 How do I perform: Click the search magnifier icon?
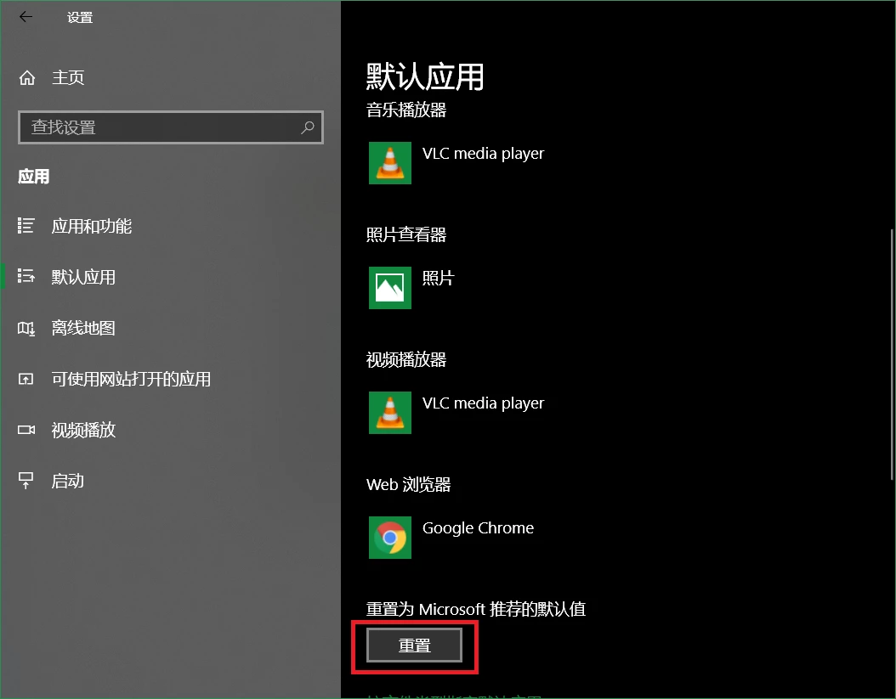[308, 127]
